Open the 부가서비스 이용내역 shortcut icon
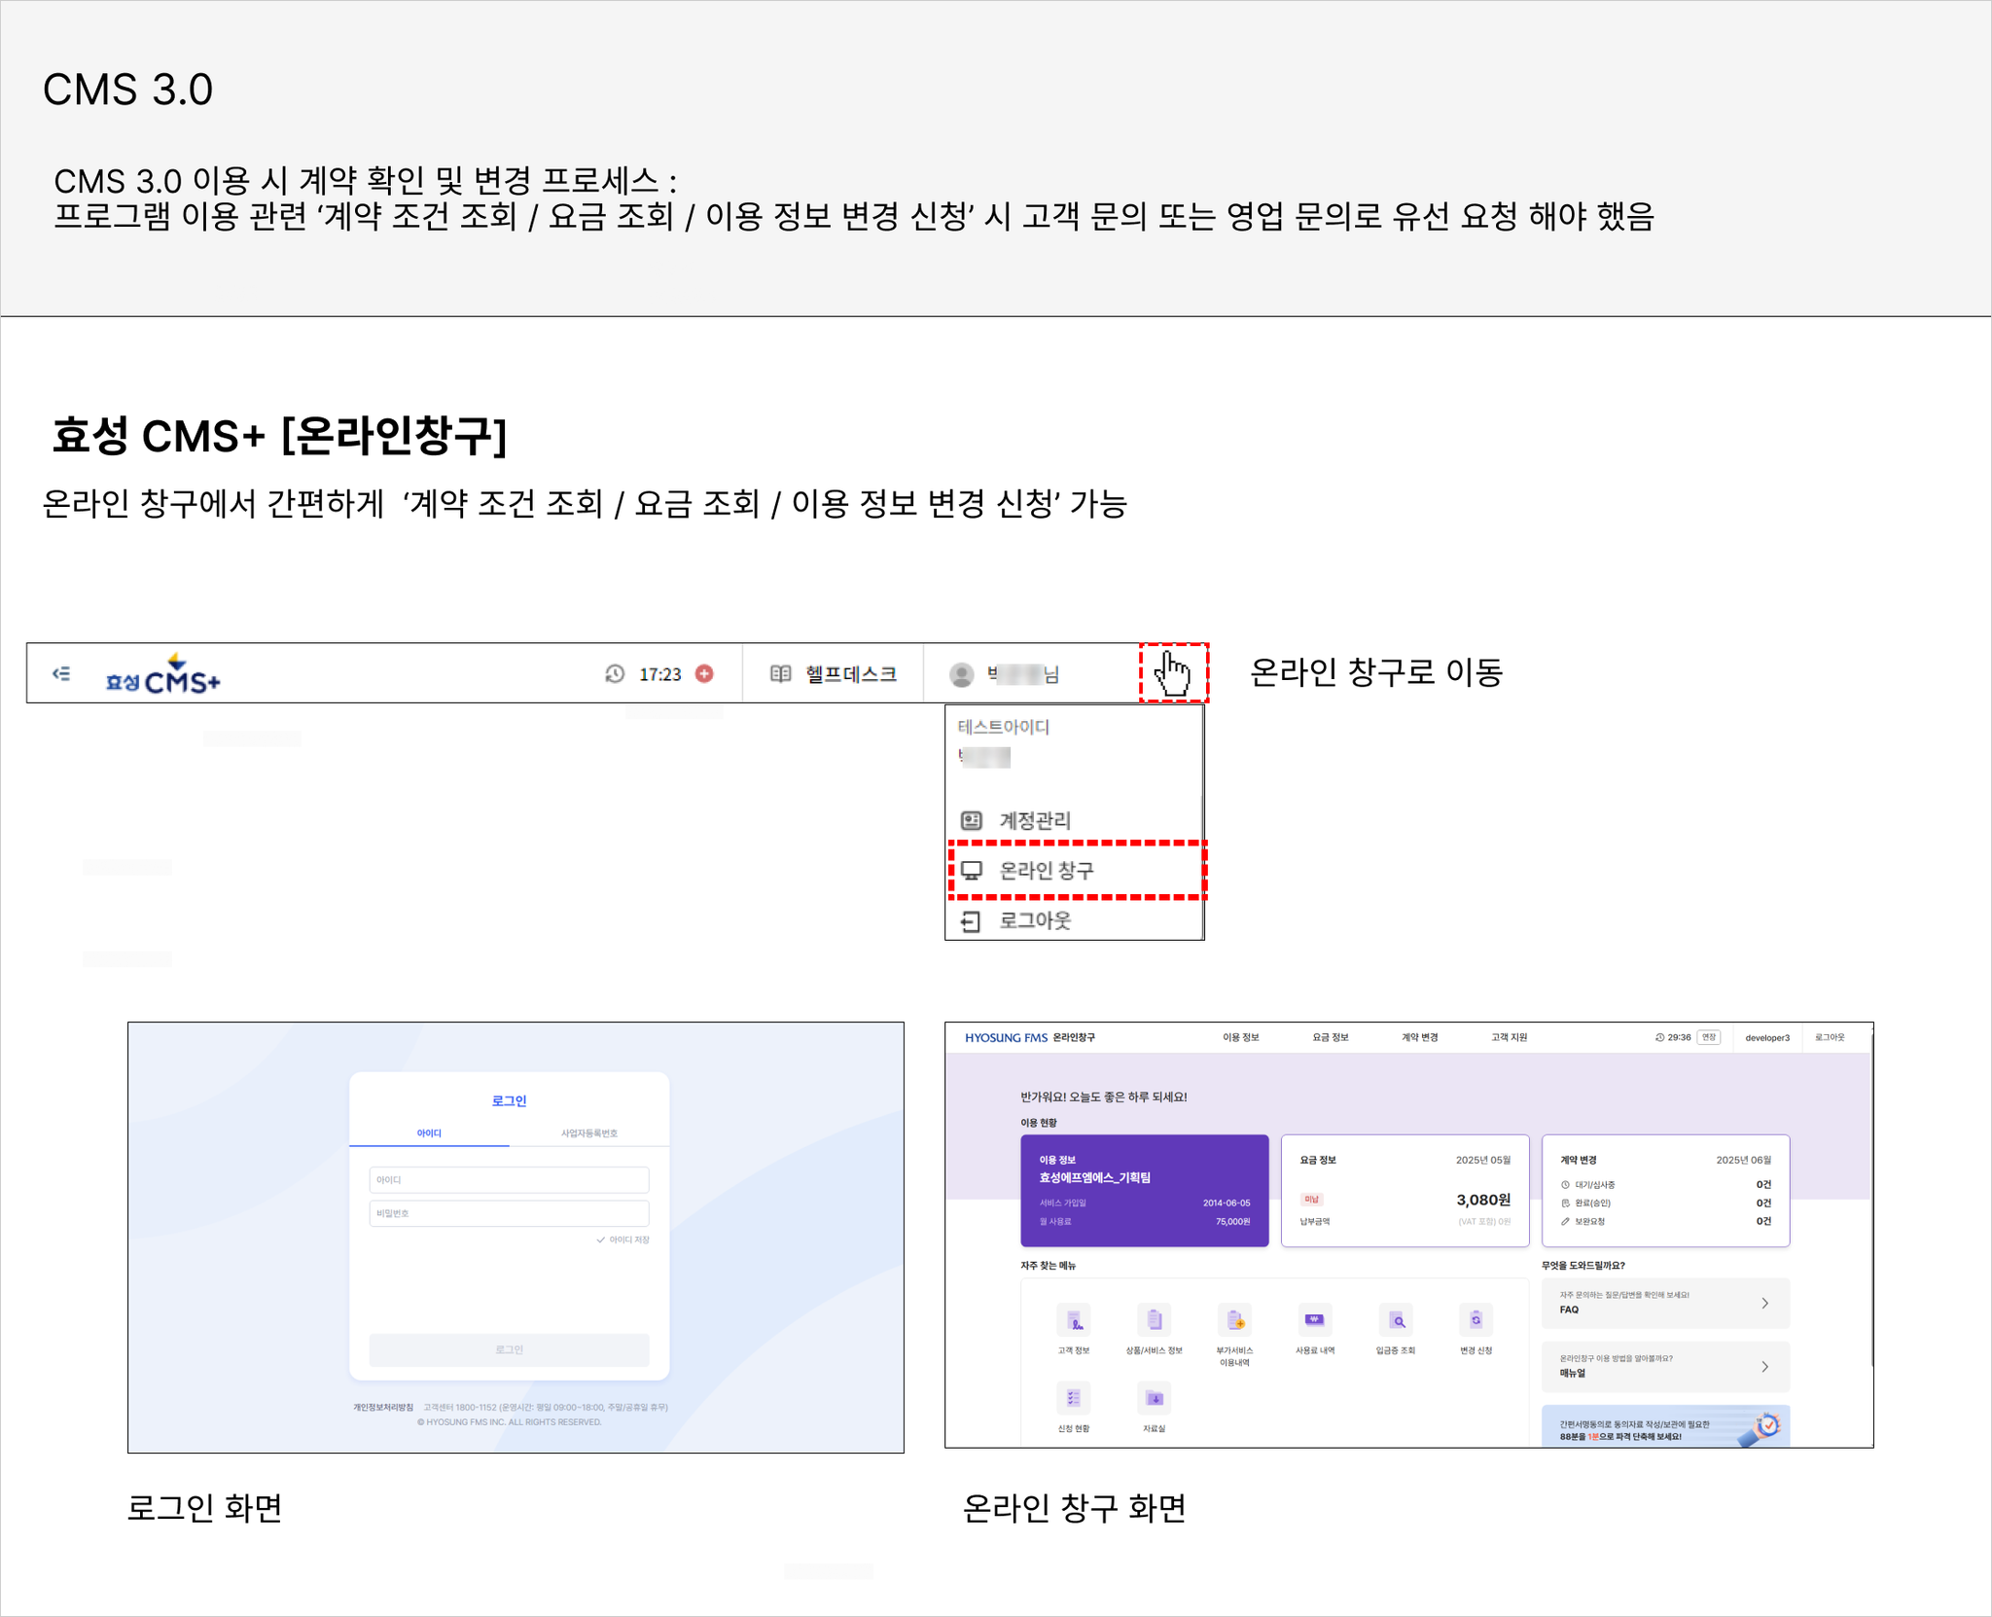Screen dimensions: 1992x1617 coord(1234,1320)
